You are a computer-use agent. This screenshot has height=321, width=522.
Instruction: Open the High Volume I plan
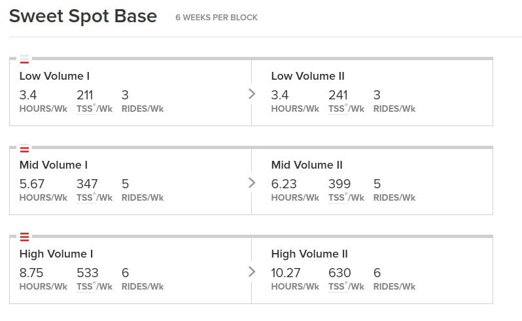click(56, 254)
